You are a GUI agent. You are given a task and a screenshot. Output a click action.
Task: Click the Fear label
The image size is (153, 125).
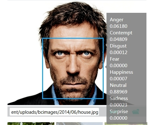[115, 59]
